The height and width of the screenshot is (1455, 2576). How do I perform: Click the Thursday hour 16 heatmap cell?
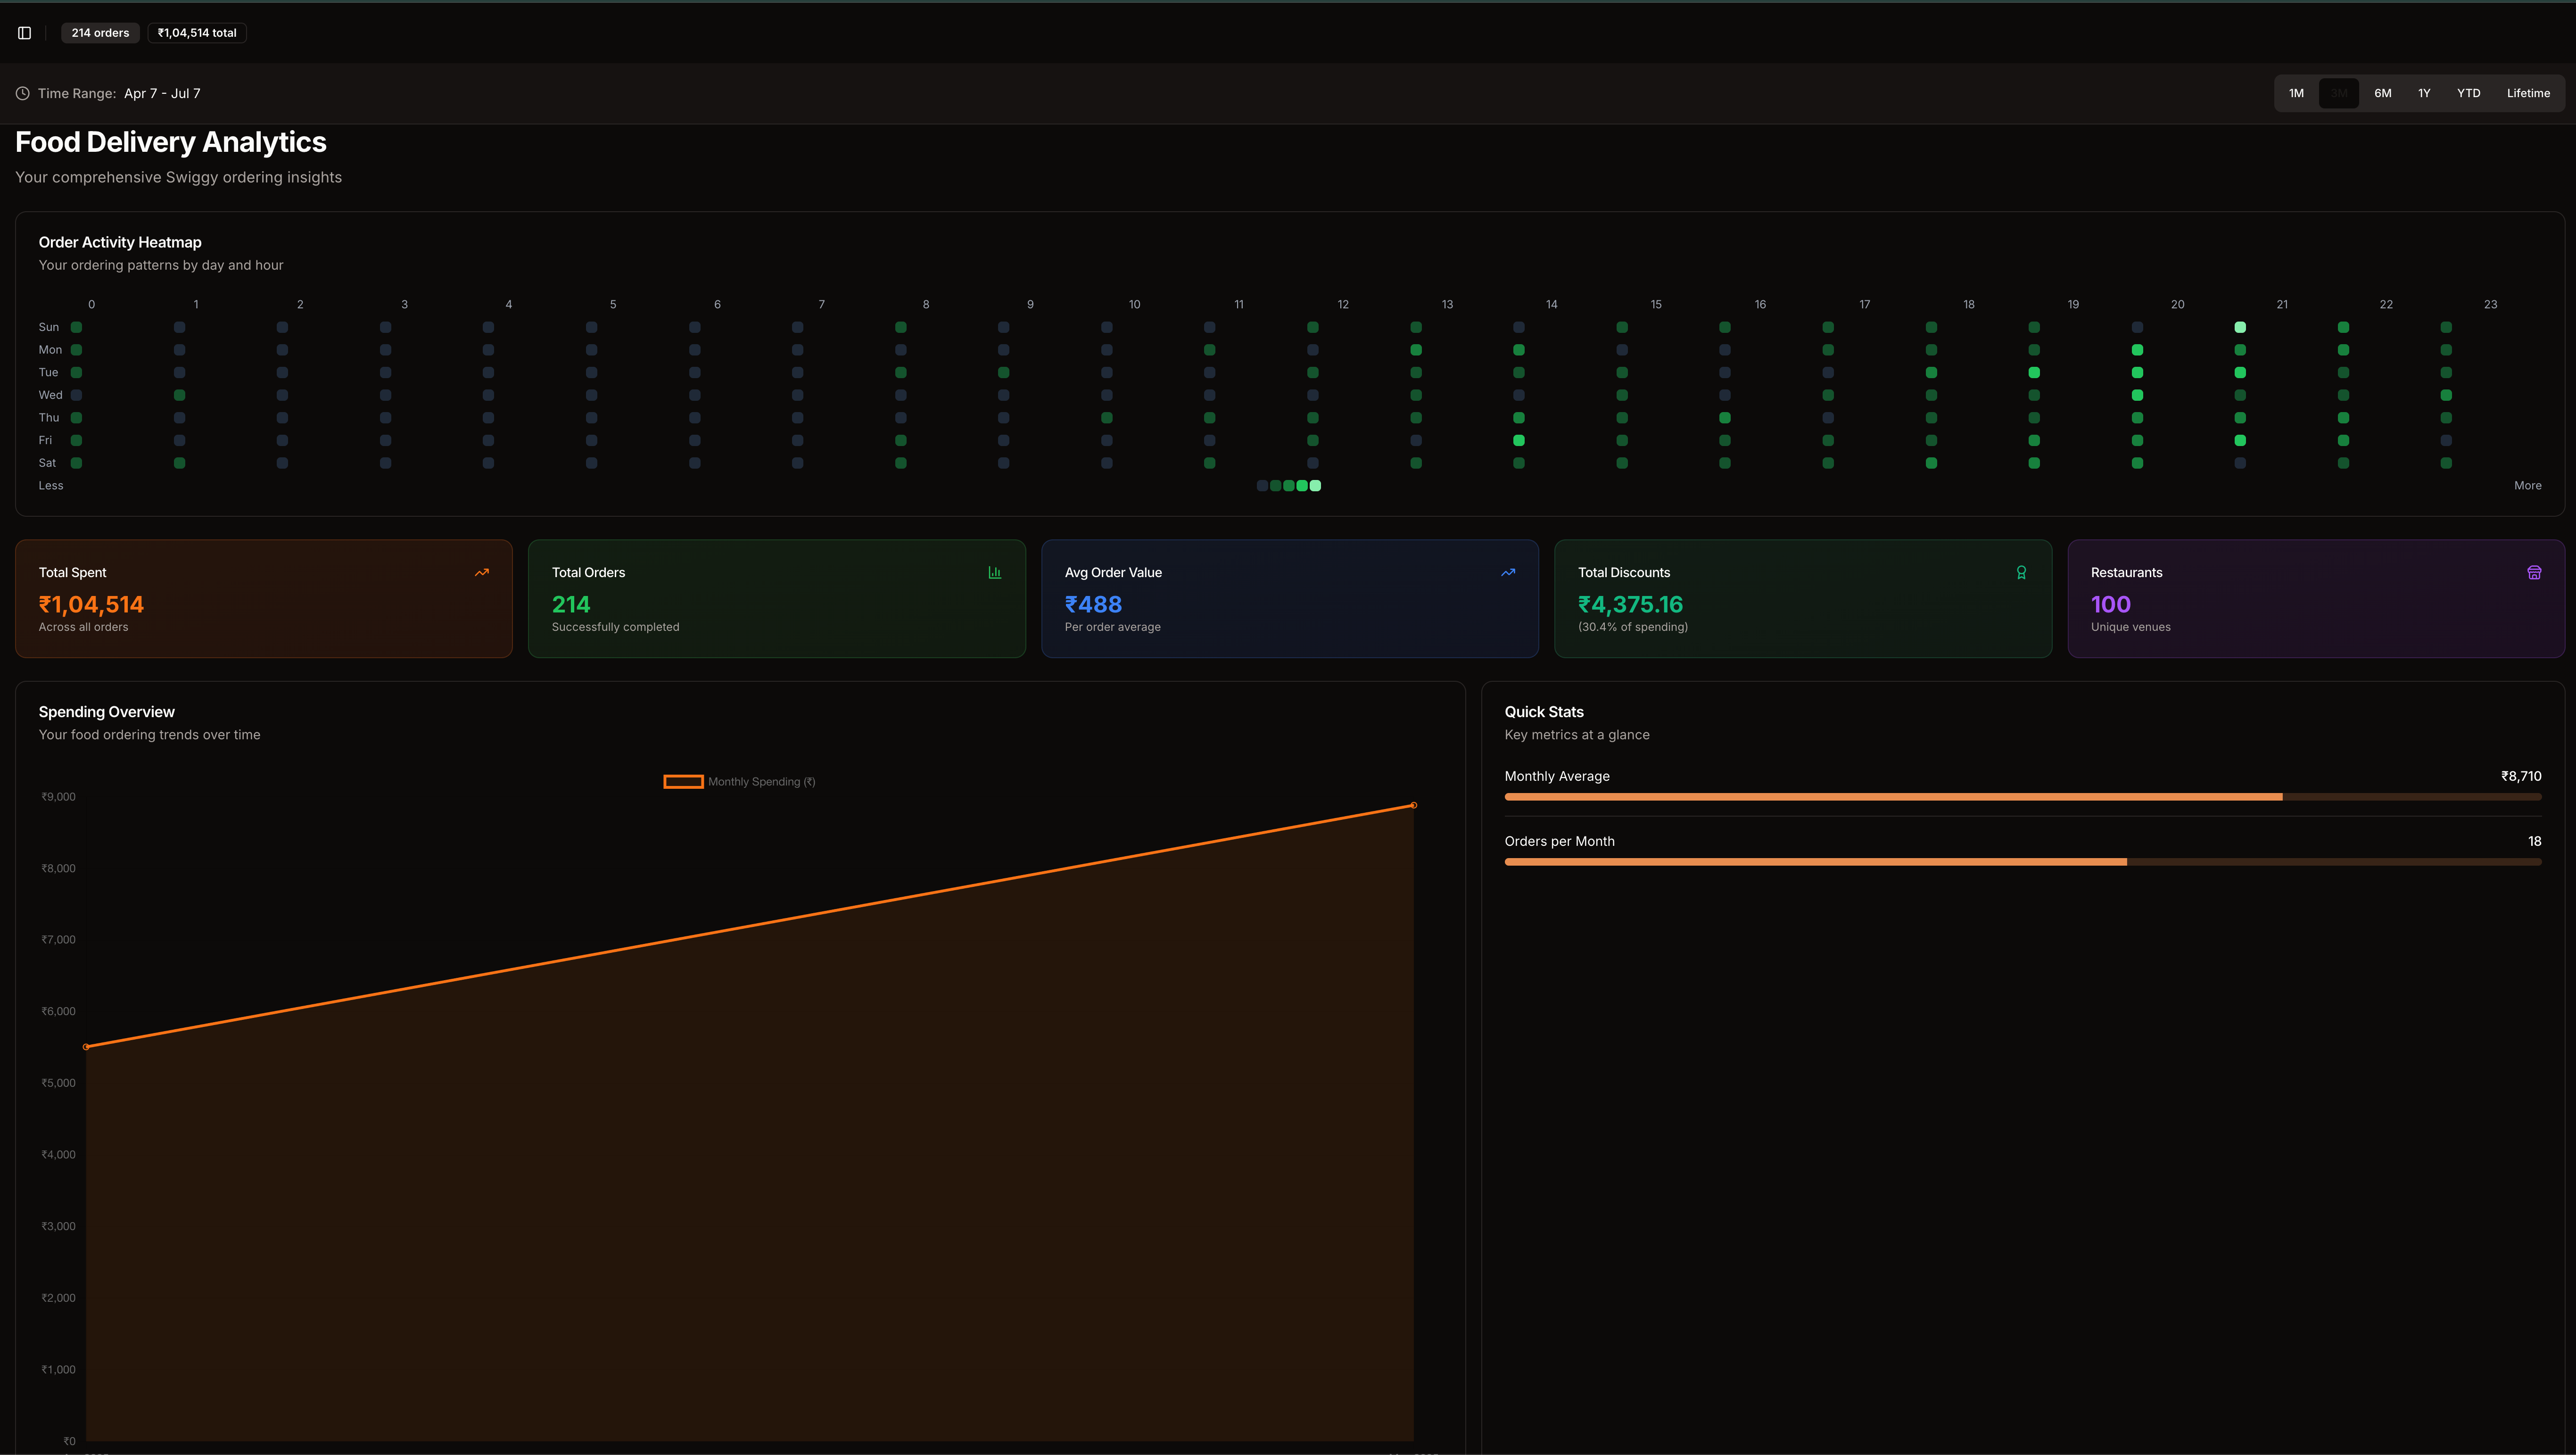1725,418
